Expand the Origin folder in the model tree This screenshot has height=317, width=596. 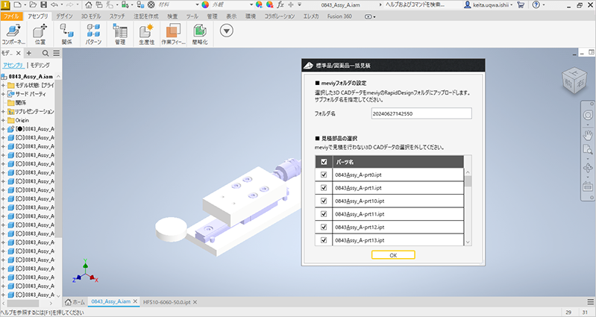[x=4, y=120]
